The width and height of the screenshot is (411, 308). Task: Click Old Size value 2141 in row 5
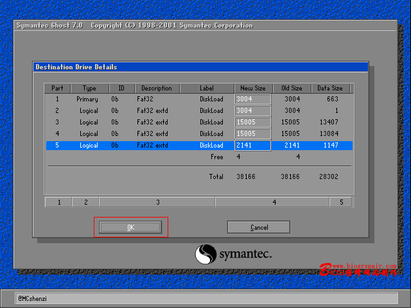[292, 145]
